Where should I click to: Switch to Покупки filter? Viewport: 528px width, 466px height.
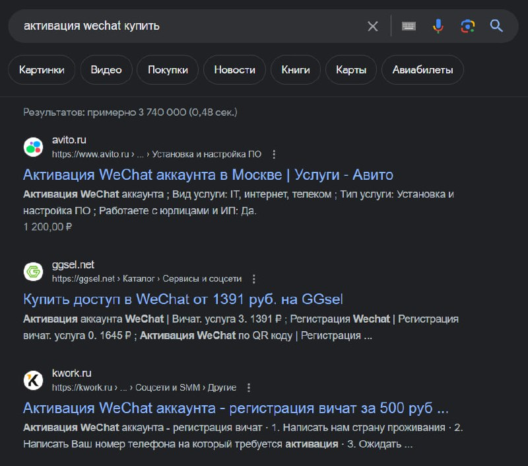[168, 70]
